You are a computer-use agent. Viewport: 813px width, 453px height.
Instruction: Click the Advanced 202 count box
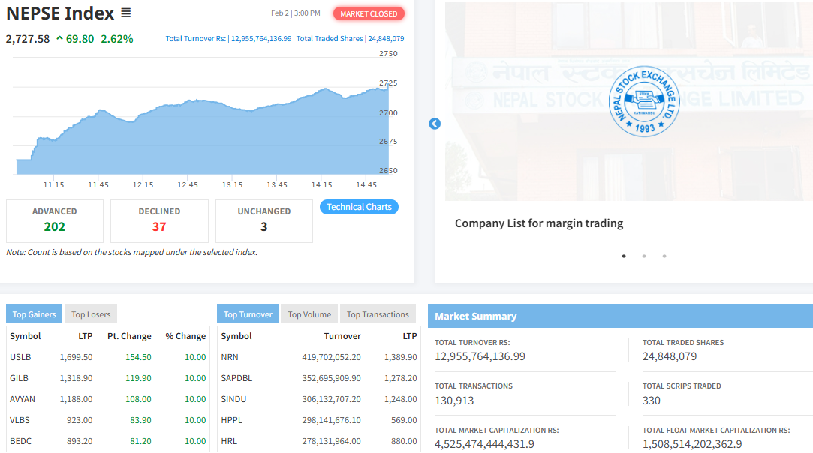(55, 220)
